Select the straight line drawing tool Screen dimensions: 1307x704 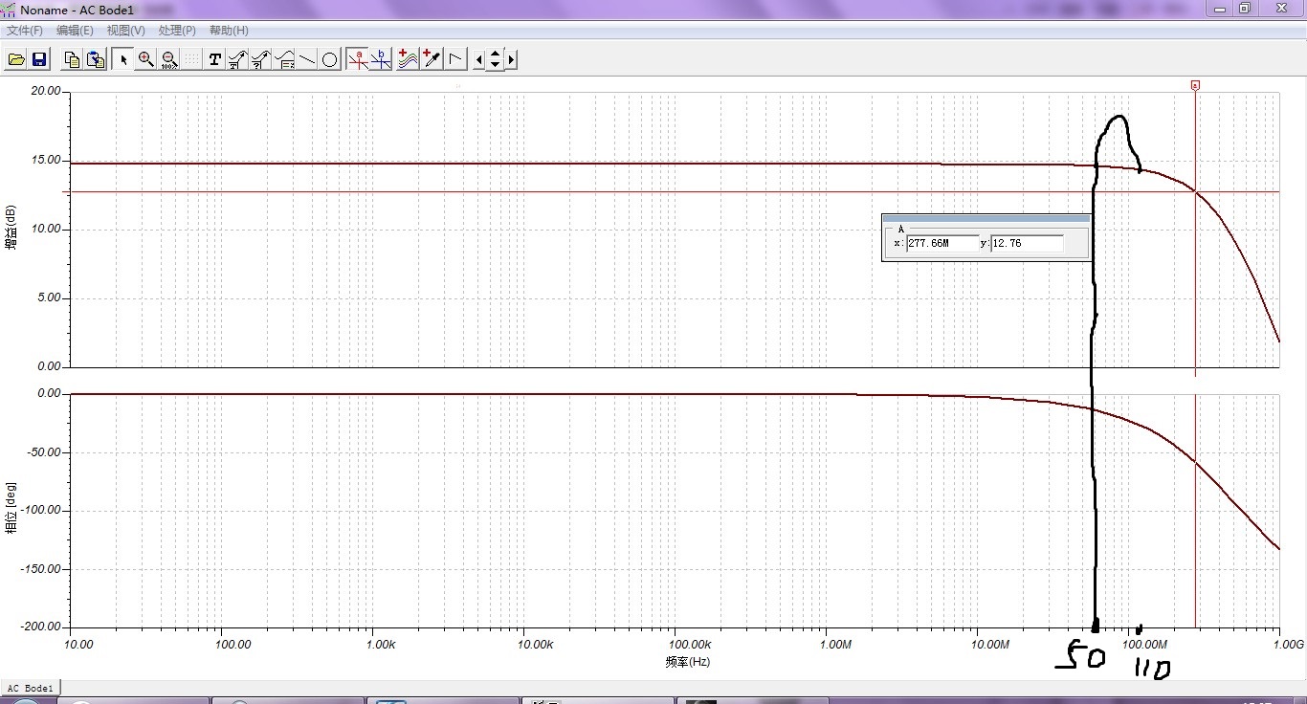[x=307, y=59]
